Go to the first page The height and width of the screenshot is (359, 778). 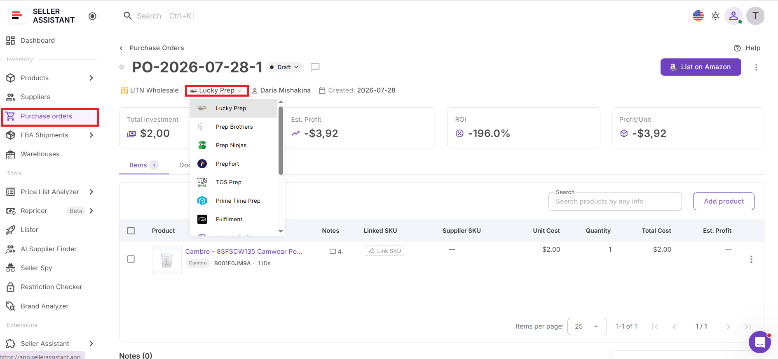[x=655, y=327]
